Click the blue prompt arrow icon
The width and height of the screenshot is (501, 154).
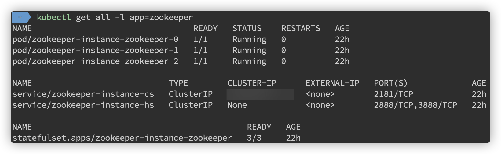pos(21,17)
